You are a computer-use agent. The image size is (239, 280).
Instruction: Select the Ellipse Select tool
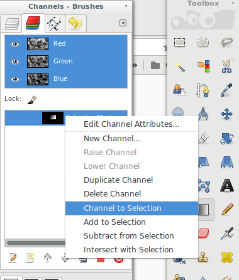coord(203,43)
